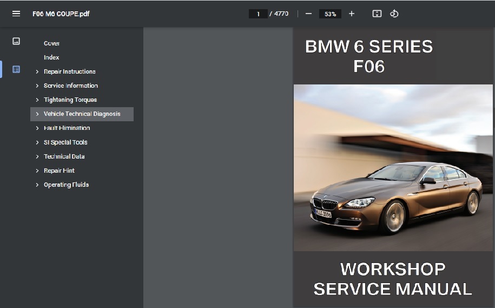Zoom out with the minus icon
Viewport: 495px width, 308px height.
[308, 14]
